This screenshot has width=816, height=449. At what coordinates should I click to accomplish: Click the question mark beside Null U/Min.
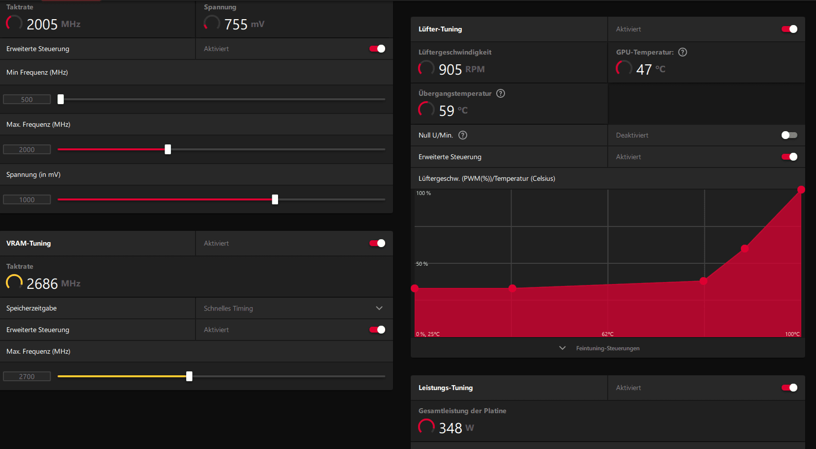pos(463,135)
